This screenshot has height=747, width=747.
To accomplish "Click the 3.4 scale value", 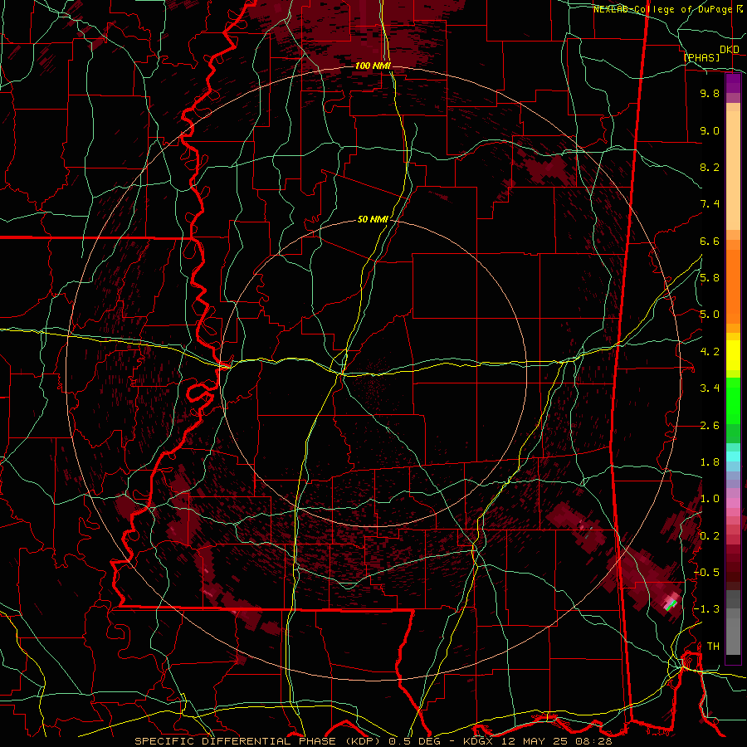I will coord(710,388).
